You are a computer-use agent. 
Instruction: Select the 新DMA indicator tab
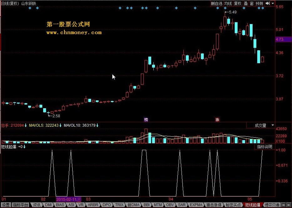[x=133, y=205]
